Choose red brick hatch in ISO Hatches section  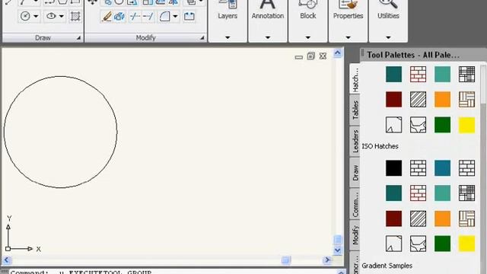coord(418,193)
